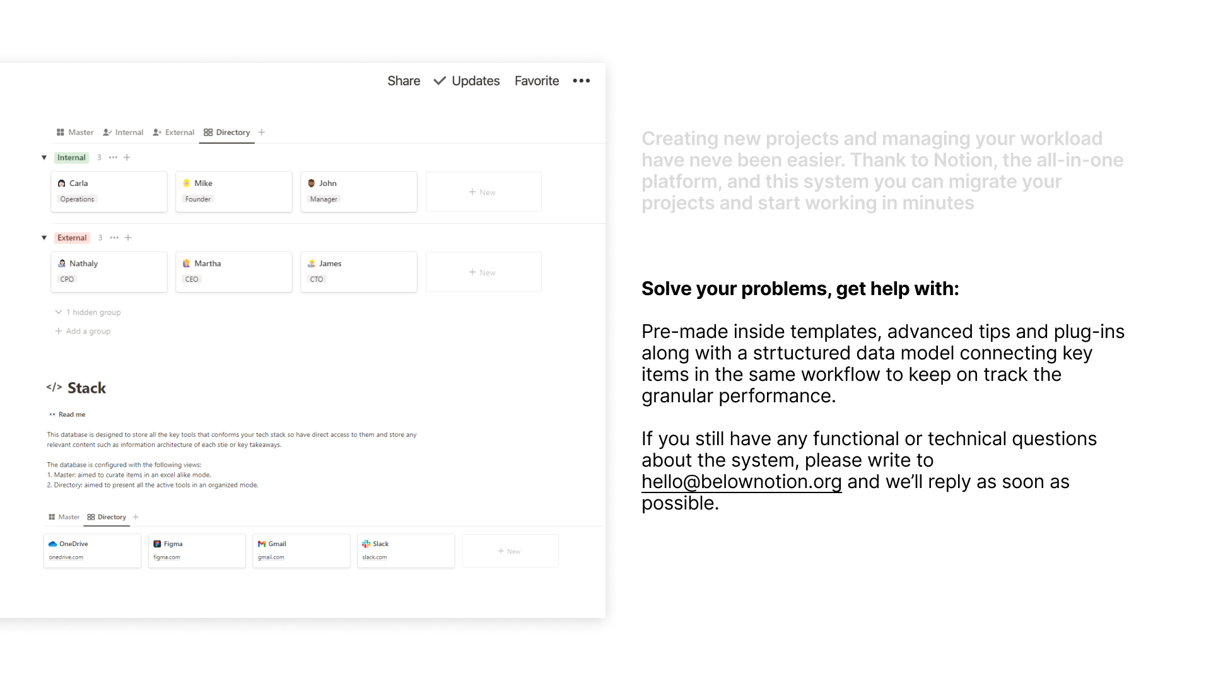
Task: Open External group options dots
Action: click(114, 238)
